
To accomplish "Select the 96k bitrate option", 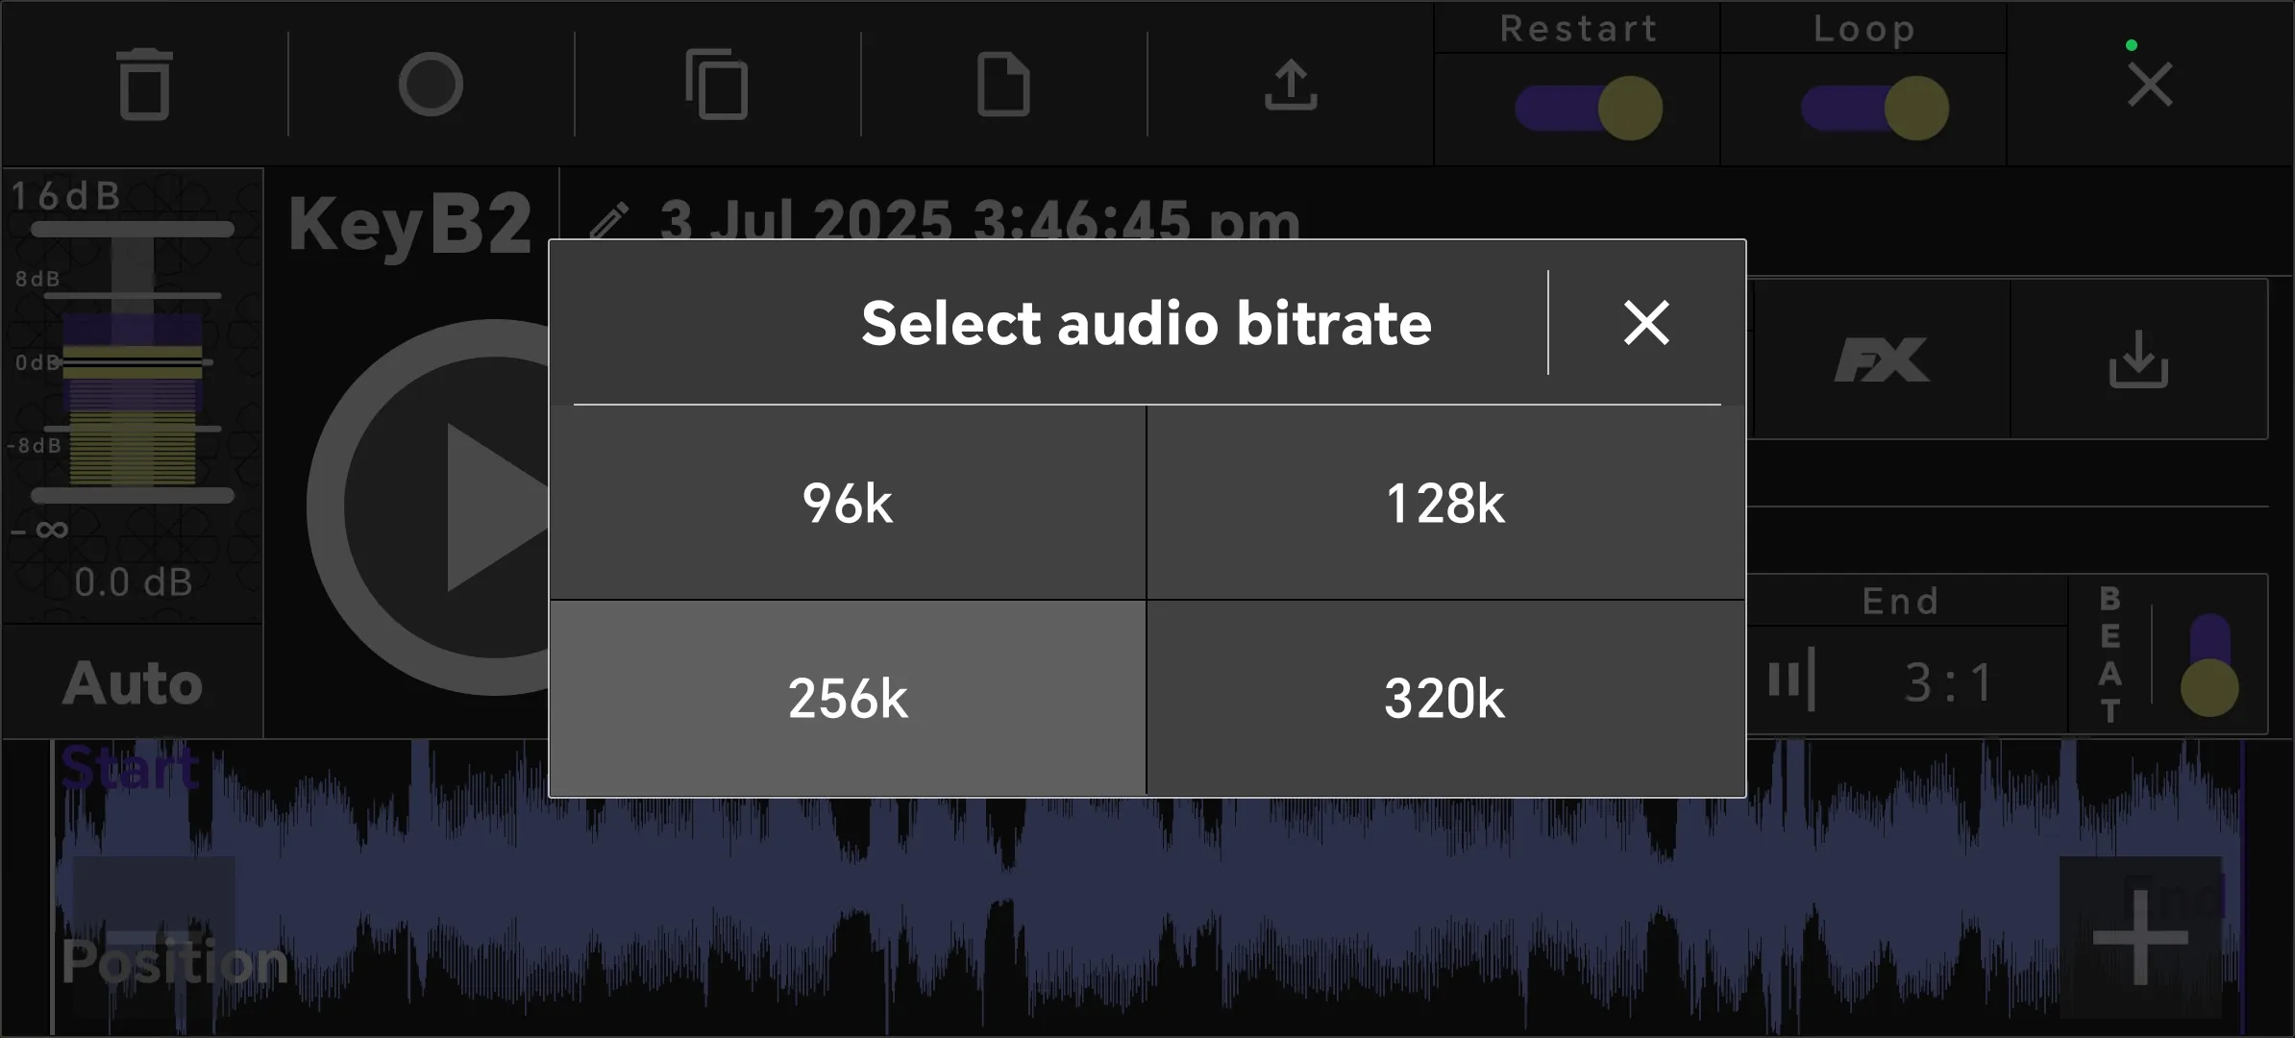I will click(848, 503).
